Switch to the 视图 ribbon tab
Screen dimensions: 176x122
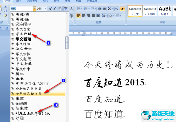(79, 1)
